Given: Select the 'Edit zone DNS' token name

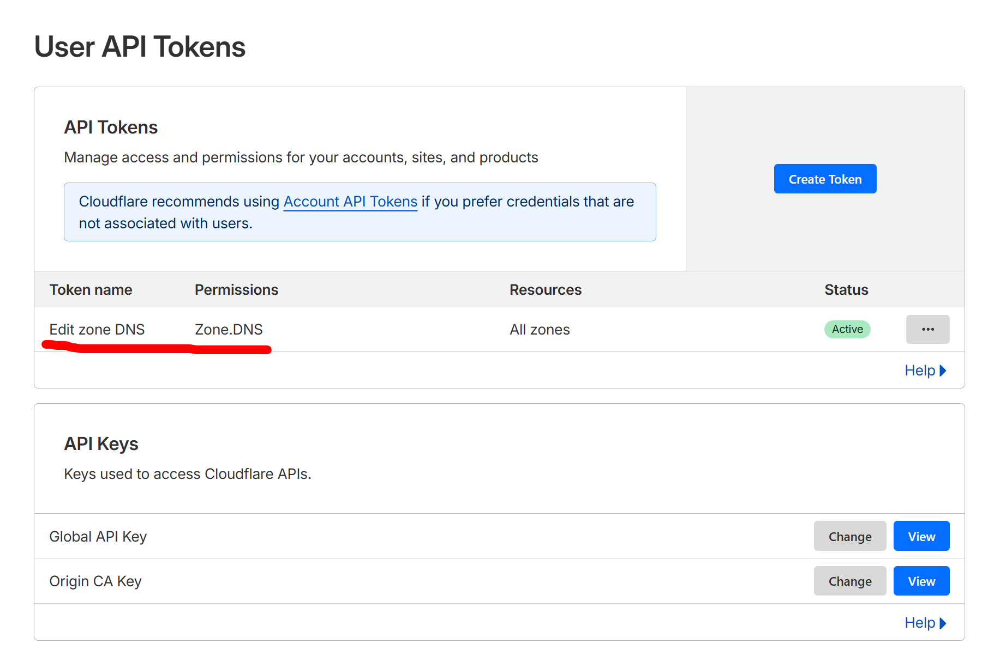Looking at the screenshot, I should (x=97, y=330).
